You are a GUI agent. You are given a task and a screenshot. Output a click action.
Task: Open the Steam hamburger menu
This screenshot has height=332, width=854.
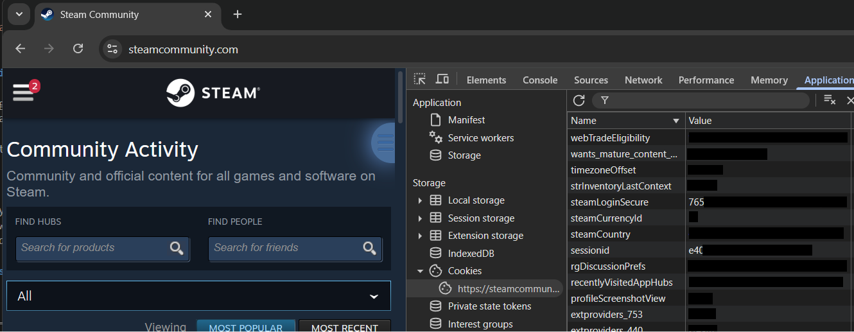coord(23,92)
